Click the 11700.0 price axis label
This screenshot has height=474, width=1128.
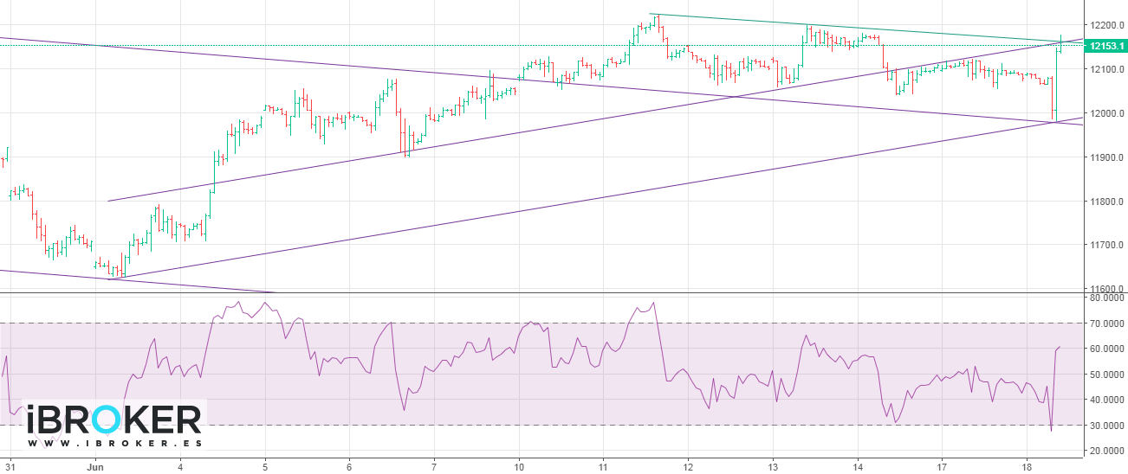tap(1108, 246)
